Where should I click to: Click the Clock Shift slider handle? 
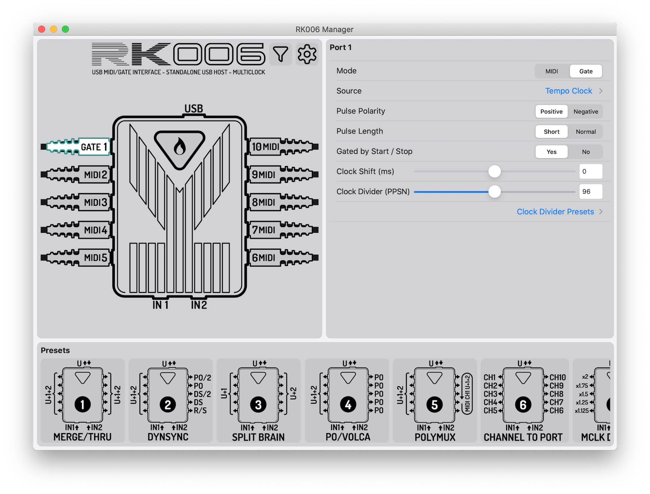point(494,172)
